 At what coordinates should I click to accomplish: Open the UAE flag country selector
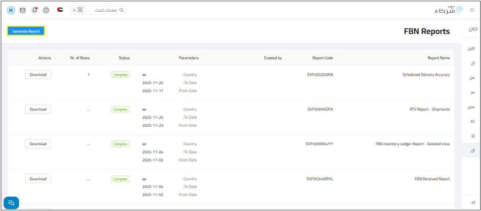[60, 10]
